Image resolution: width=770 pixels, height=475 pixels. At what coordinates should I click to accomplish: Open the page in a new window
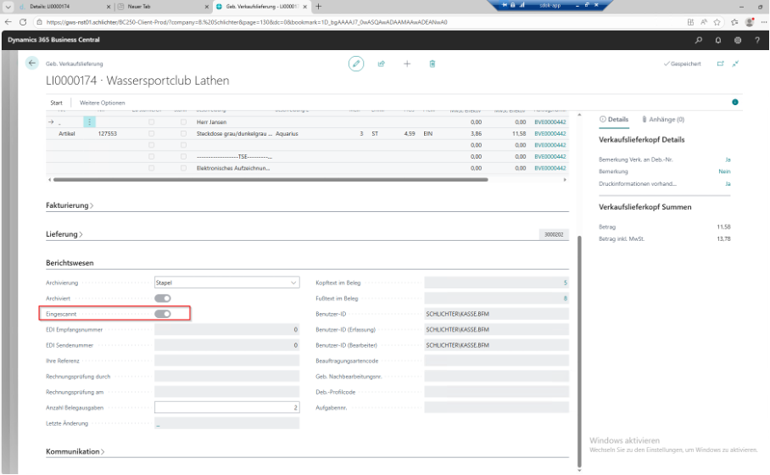click(721, 64)
